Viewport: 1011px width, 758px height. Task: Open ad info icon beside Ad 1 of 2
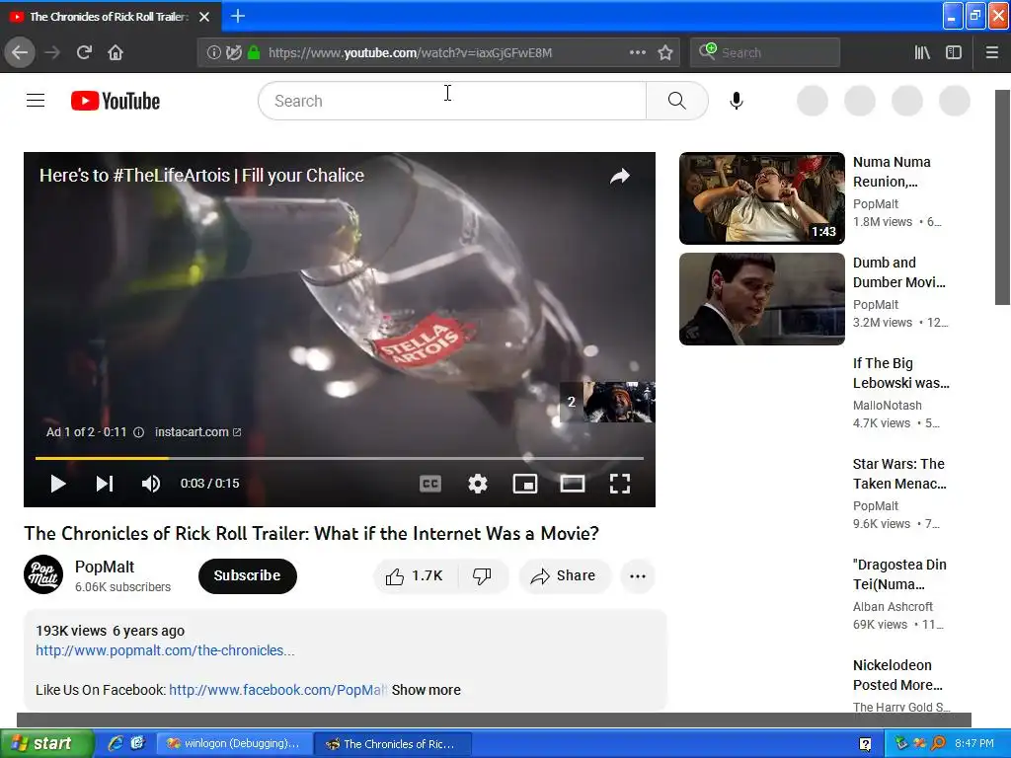tap(138, 432)
